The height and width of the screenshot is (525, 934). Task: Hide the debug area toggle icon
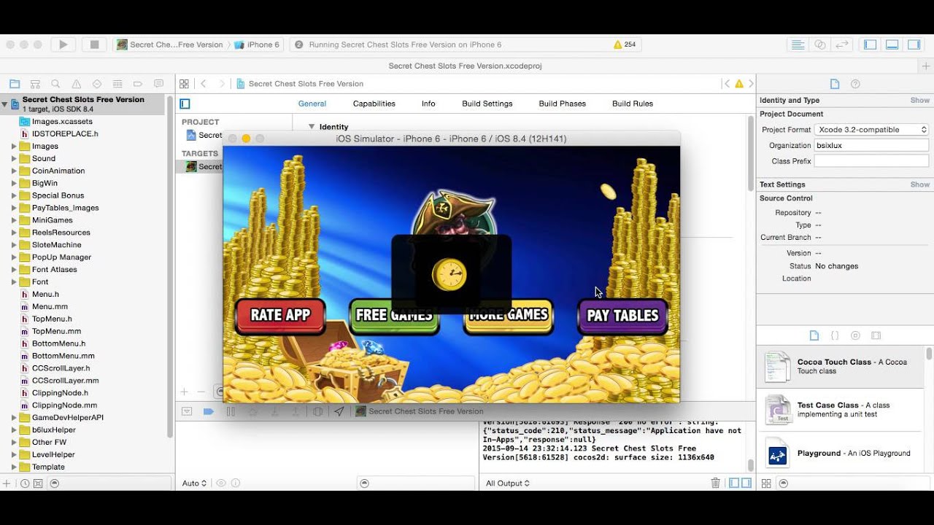(x=187, y=411)
